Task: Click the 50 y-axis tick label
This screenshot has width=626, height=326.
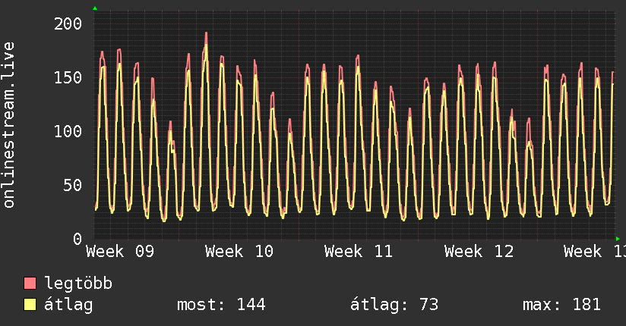Action: click(73, 185)
